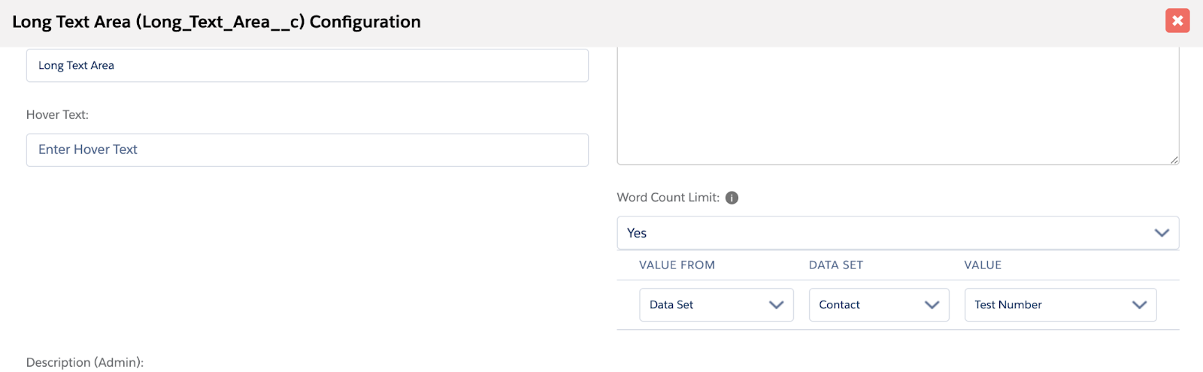Click the "Hover Text:" label
The image size is (1203, 372).
pos(57,115)
